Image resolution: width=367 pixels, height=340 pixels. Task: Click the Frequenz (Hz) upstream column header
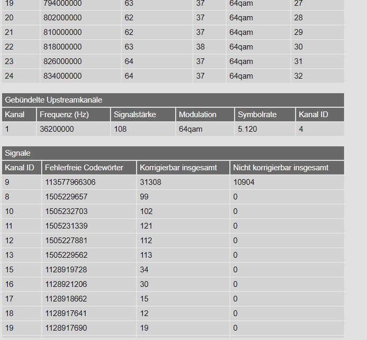[x=74, y=115]
